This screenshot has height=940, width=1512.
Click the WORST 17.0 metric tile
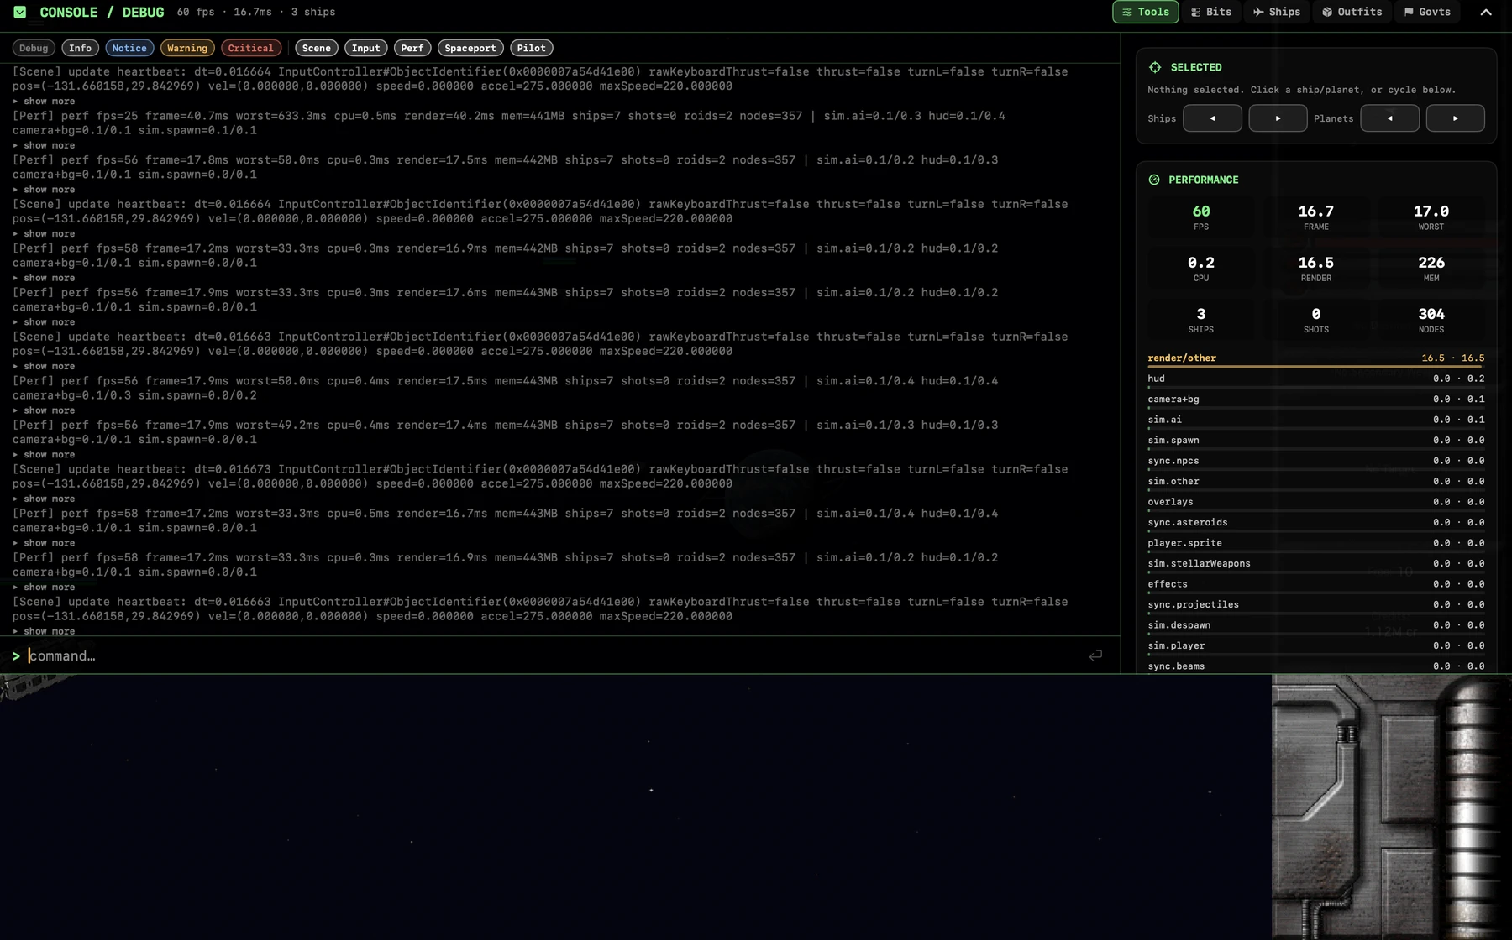1431,217
